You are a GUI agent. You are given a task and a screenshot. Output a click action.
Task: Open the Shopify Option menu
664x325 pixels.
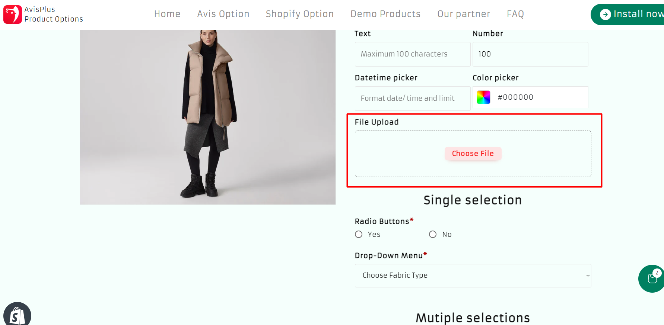pyautogui.click(x=299, y=14)
